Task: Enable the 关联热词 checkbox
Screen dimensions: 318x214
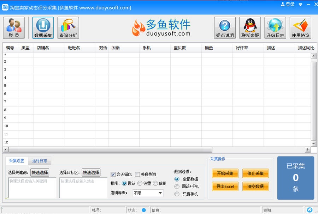Action: pos(137,175)
